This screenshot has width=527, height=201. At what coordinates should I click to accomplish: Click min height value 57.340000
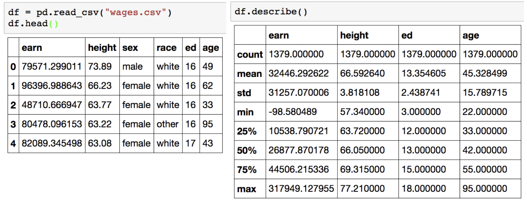click(x=362, y=111)
